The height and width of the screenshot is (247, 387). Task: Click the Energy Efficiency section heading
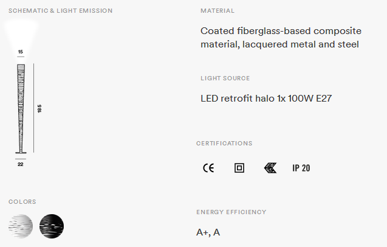(x=231, y=212)
